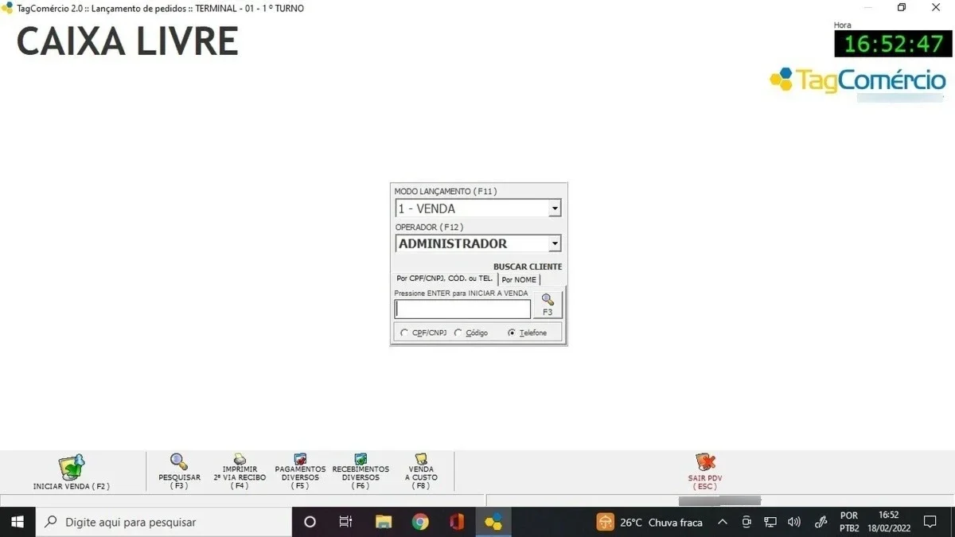Select Venda a Custo (F8)
Image resolution: width=955 pixels, height=537 pixels.
click(421, 472)
